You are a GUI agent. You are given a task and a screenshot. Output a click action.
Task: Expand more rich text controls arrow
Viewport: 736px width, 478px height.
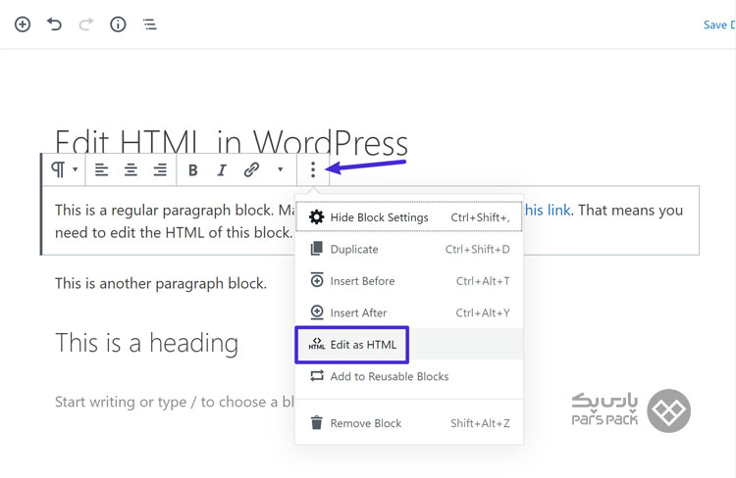[x=281, y=169]
